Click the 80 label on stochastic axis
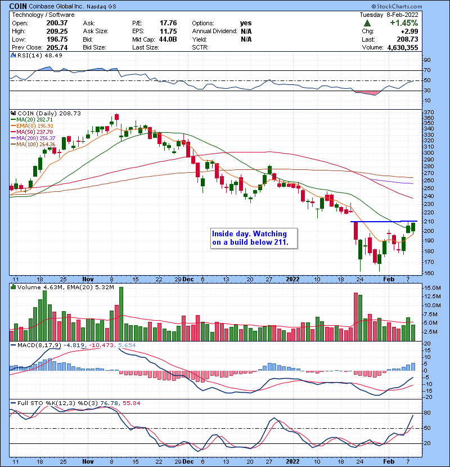The height and width of the screenshot is (467, 450). pos(427,413)
